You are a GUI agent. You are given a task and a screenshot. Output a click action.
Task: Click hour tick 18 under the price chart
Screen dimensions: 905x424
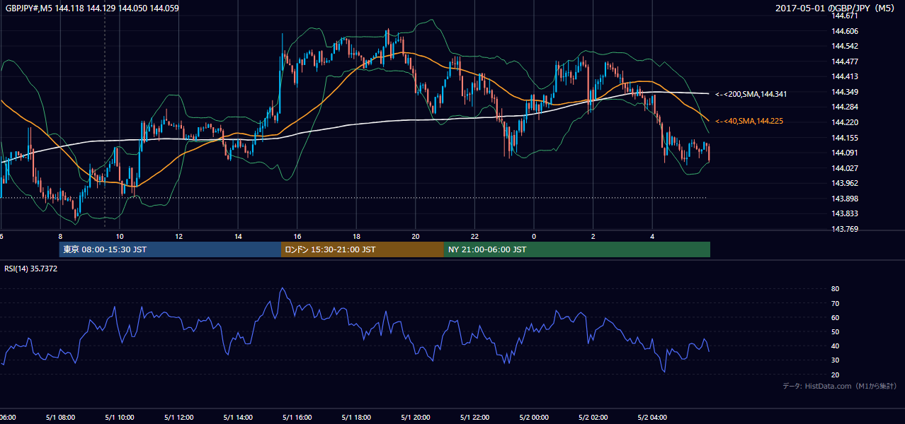click(x=356, y=237)
